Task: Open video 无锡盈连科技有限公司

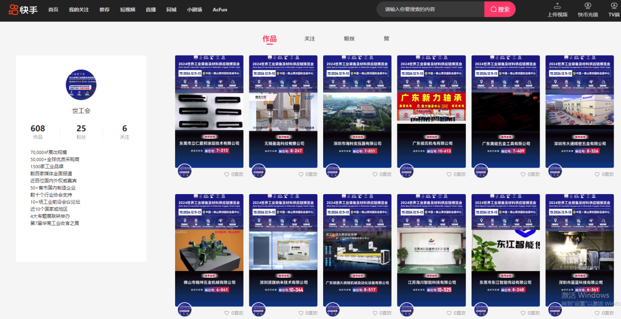Action: (x=283, y=111)
